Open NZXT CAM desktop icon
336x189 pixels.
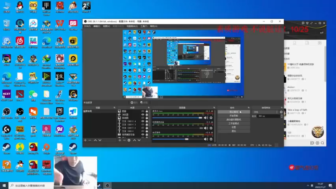tap(7, 96)
